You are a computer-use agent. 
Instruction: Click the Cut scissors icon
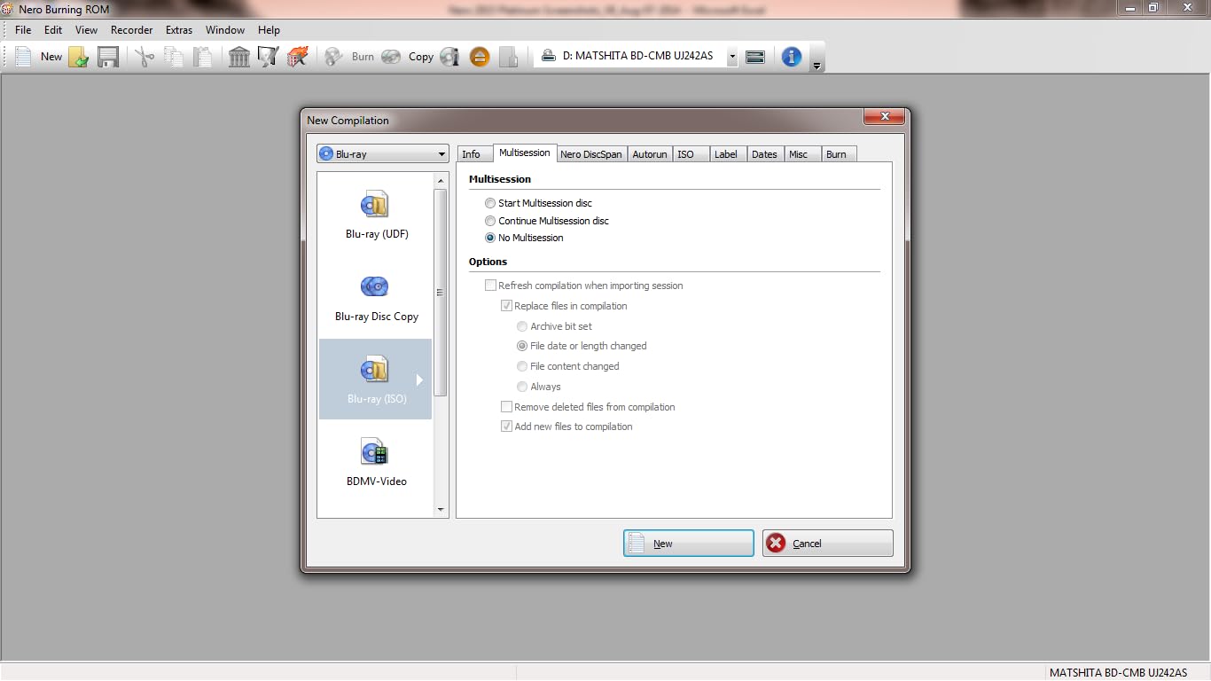click(x=145, y=57)
